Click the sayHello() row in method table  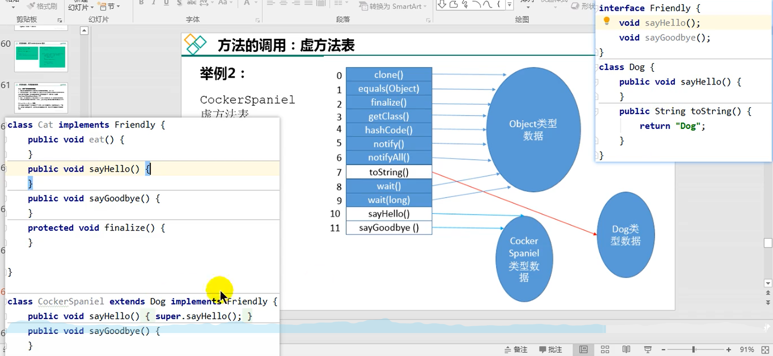tap(389, 214)
